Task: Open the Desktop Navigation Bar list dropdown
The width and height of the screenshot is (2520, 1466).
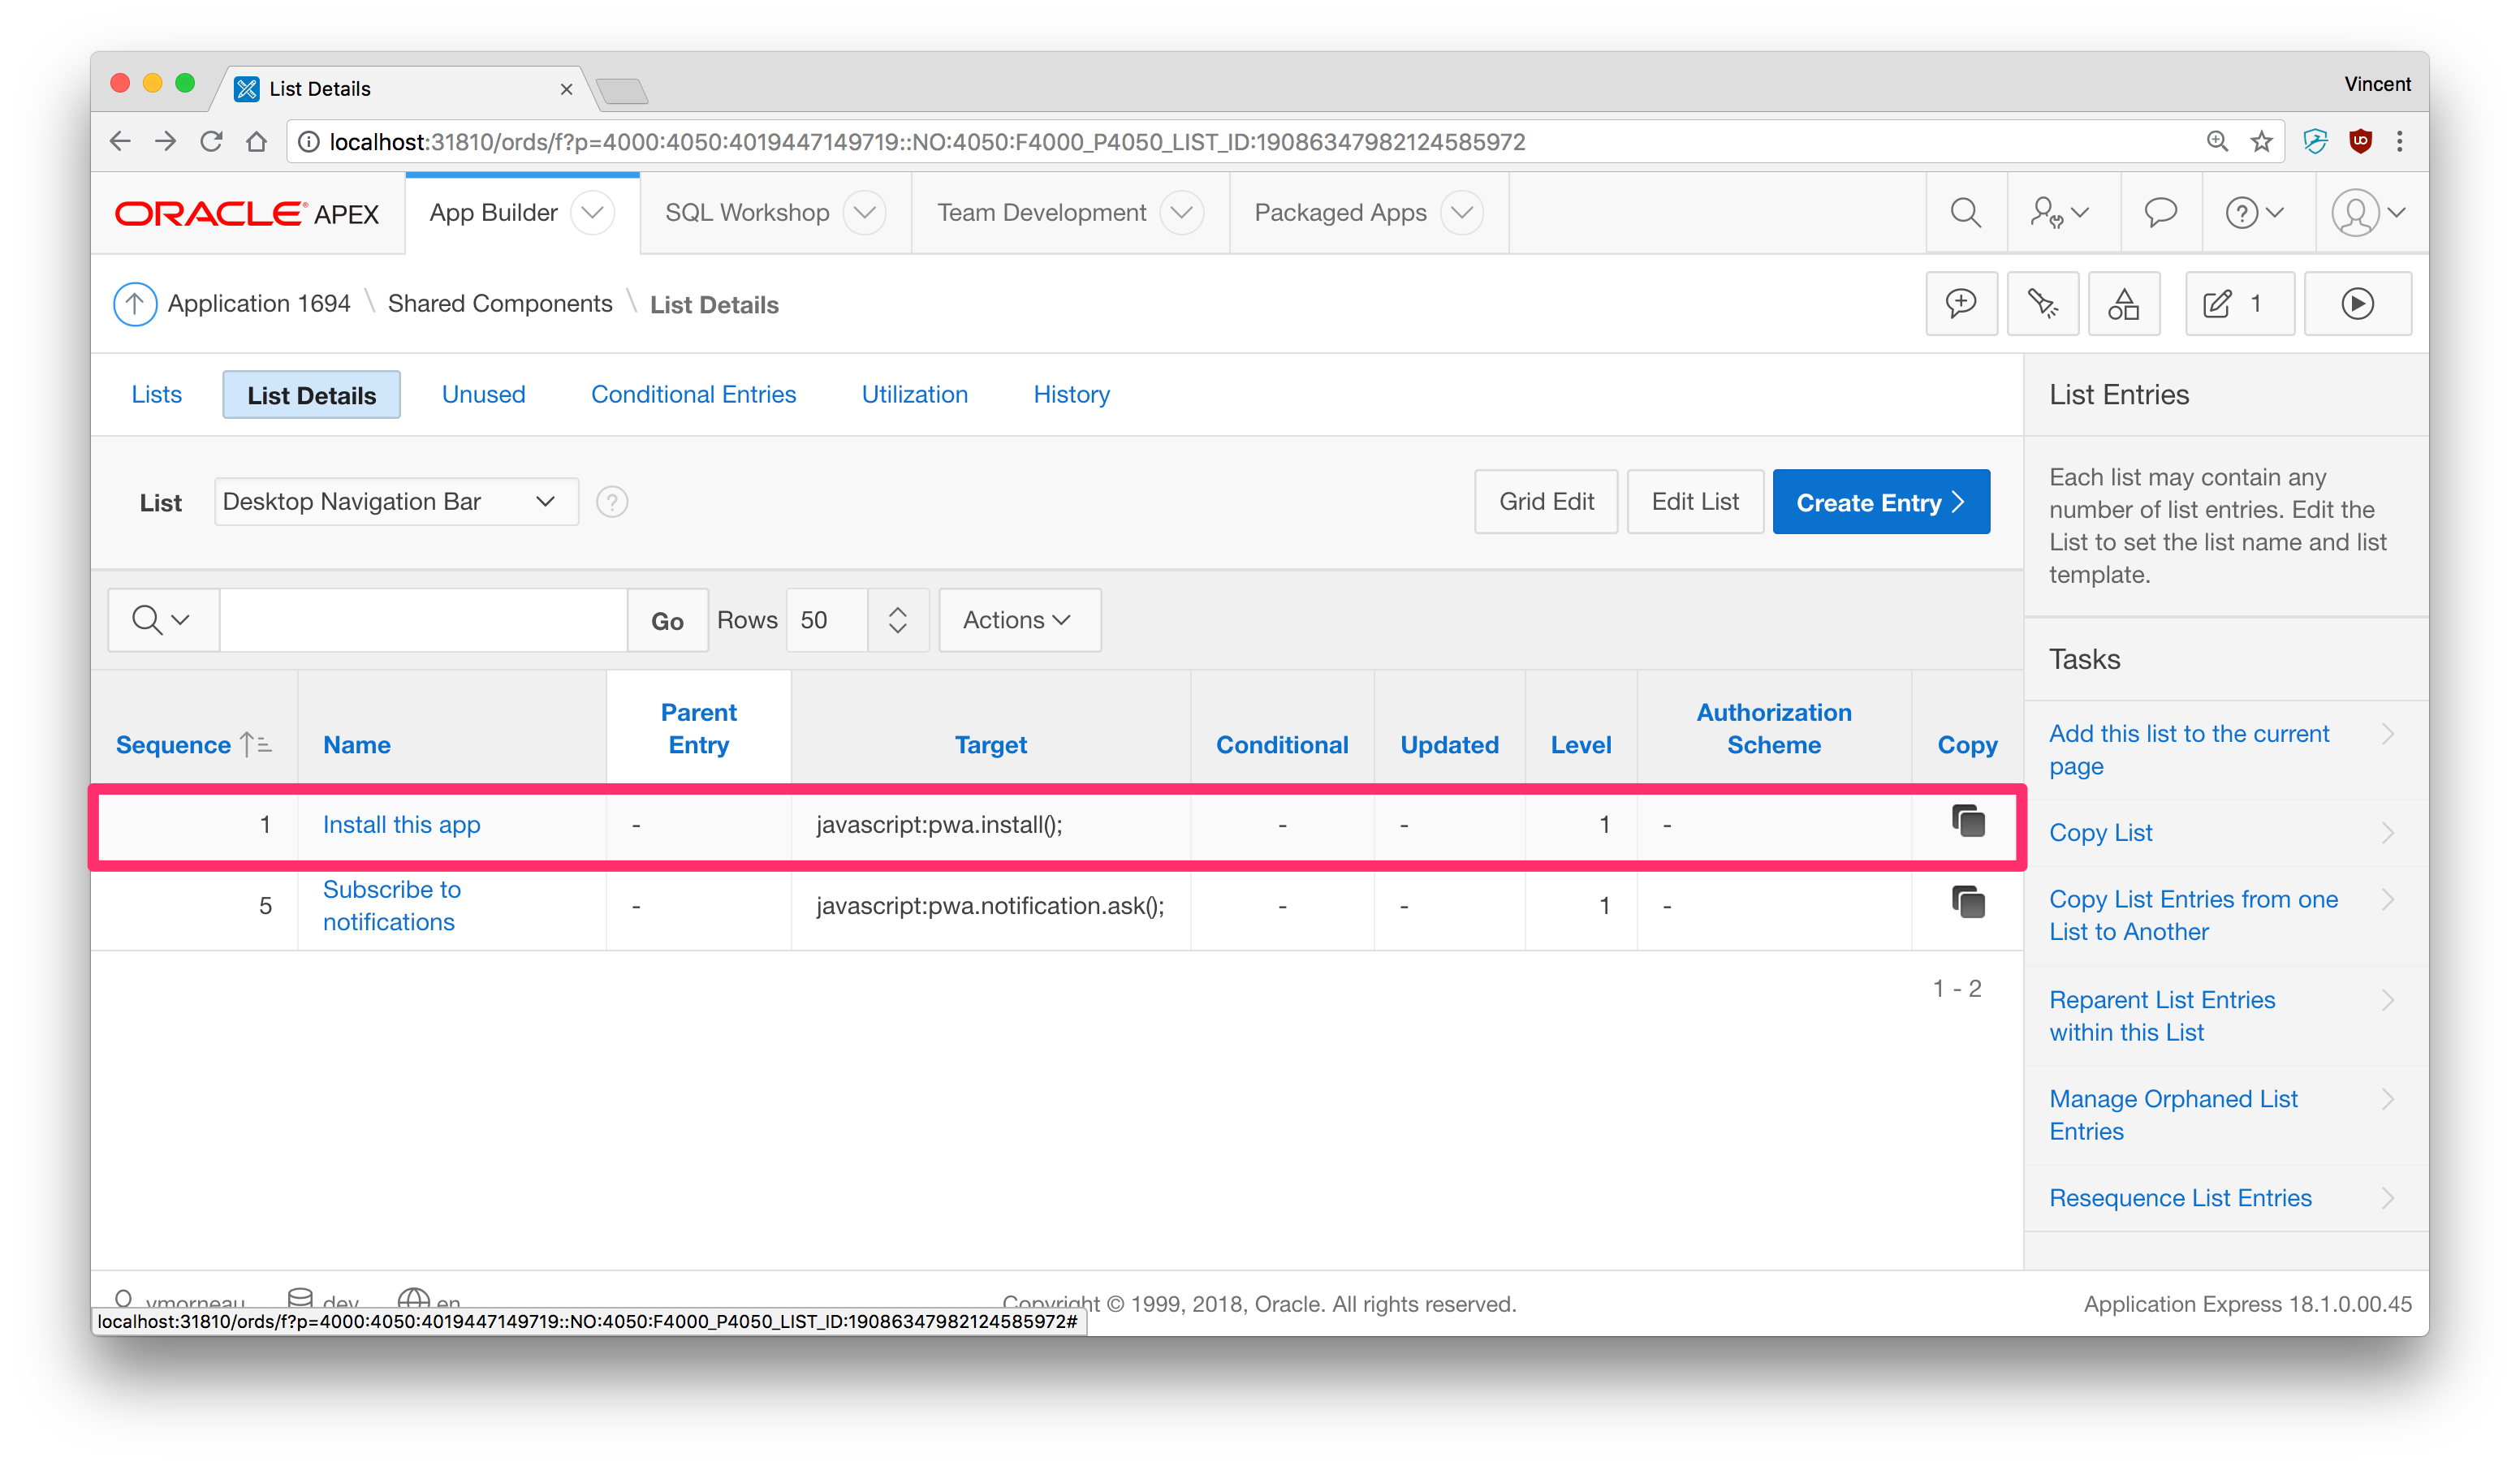Action: tap(396, 502)
